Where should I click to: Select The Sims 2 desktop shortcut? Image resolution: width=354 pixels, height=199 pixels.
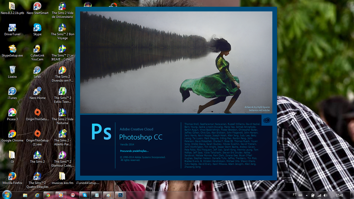(x=37, y=157)
